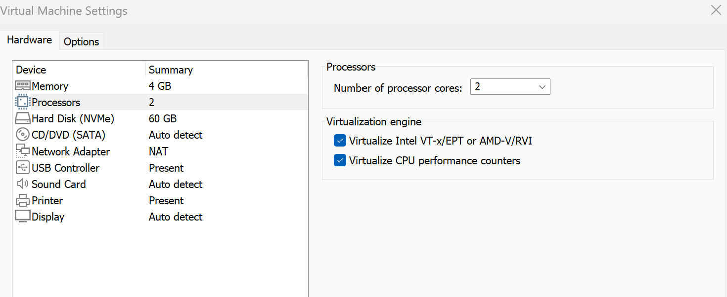Select the Printer device icon

[23, 200]
